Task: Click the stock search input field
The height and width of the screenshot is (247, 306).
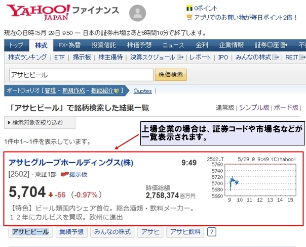Action: point(82,75)
